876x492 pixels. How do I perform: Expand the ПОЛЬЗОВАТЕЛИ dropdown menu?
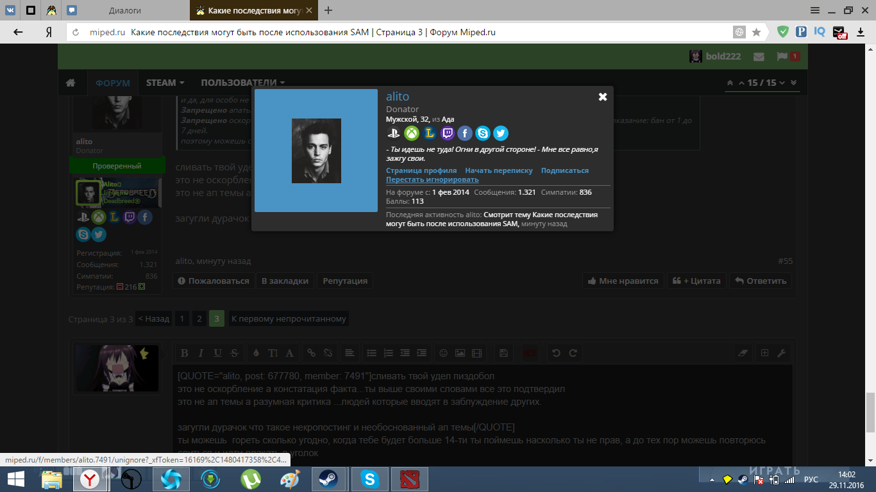pyautogui.click(x=243, y=83)
